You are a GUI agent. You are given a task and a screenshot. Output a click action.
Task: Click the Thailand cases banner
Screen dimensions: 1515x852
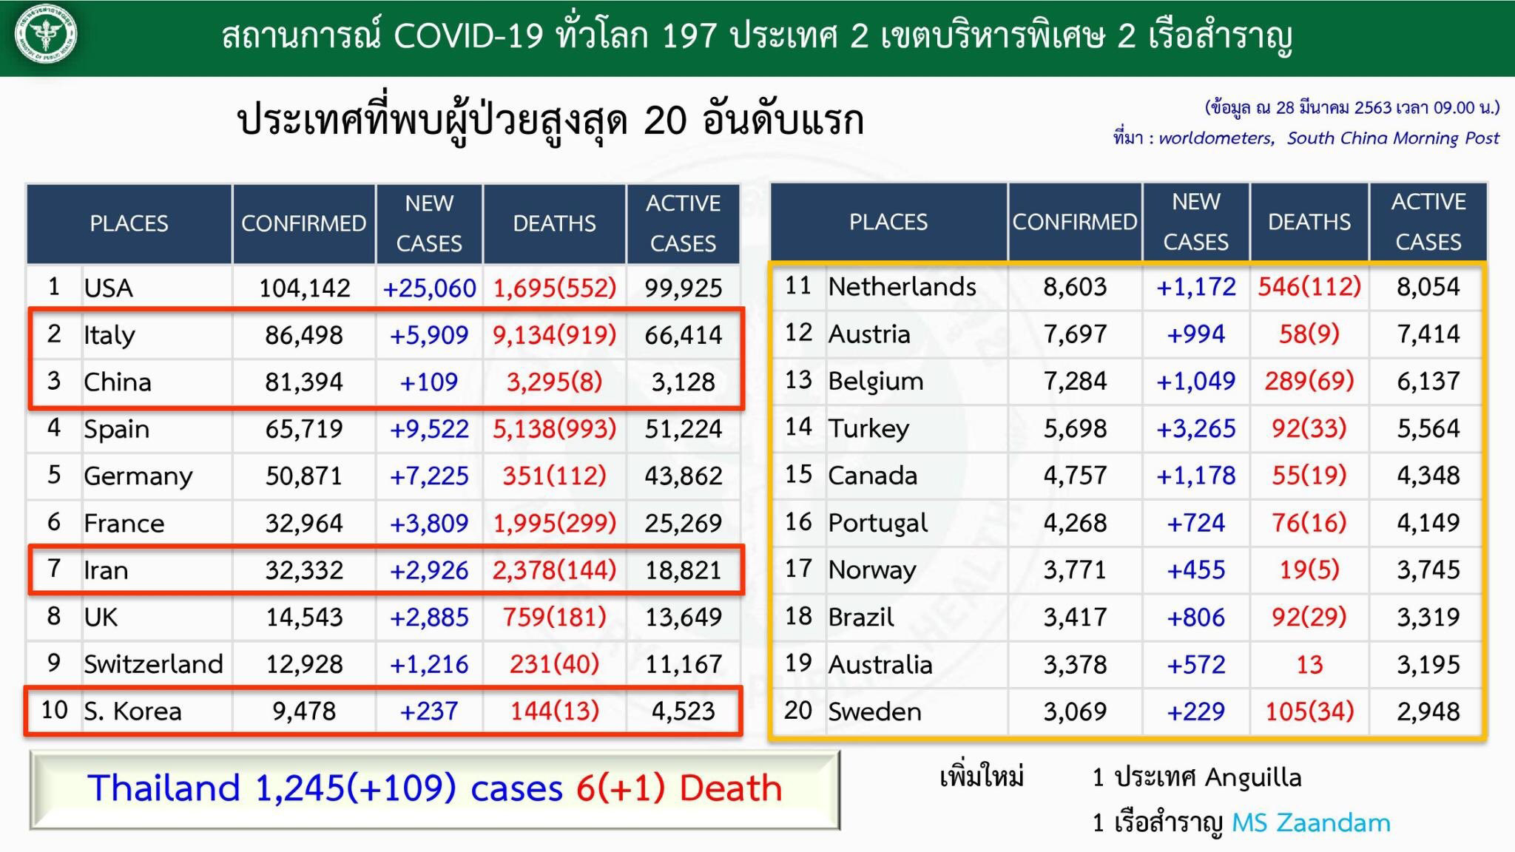[435, 788]
